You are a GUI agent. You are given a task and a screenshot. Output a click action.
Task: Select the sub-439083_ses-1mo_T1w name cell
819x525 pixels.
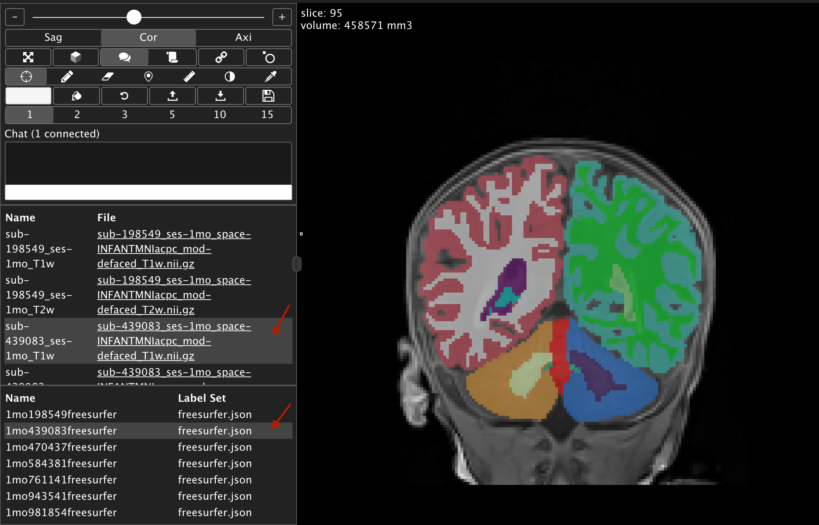tap(39, 341)
